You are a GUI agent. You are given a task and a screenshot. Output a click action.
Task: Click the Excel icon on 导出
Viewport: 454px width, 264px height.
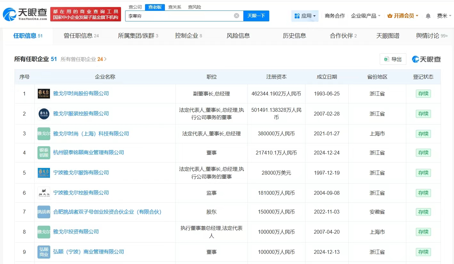(x=386, y=59)
